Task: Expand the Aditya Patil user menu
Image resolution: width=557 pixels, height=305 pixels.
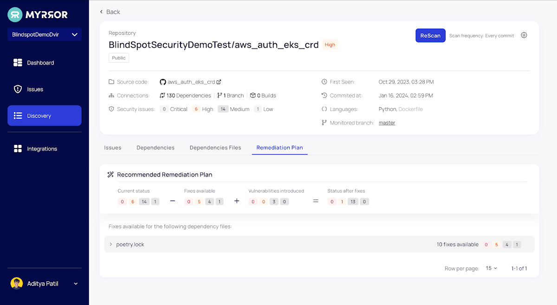Action: (76, 284)
